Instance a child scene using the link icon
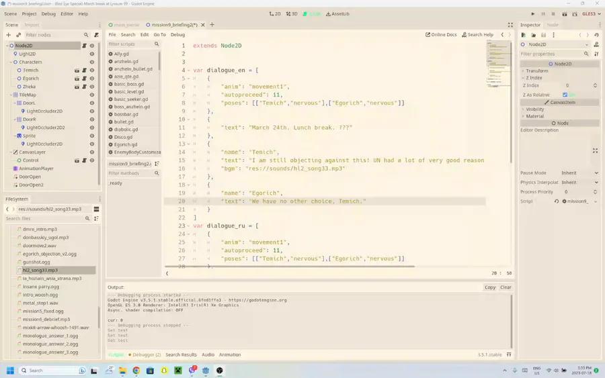 18,35
